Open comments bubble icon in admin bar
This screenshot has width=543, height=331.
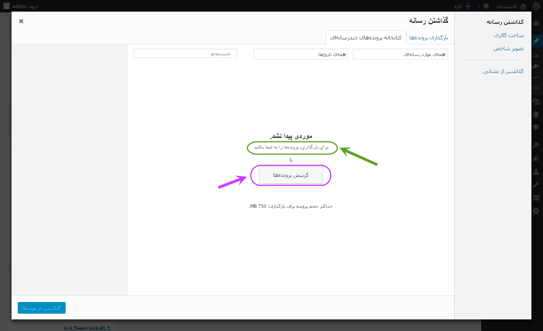[486, 6]
